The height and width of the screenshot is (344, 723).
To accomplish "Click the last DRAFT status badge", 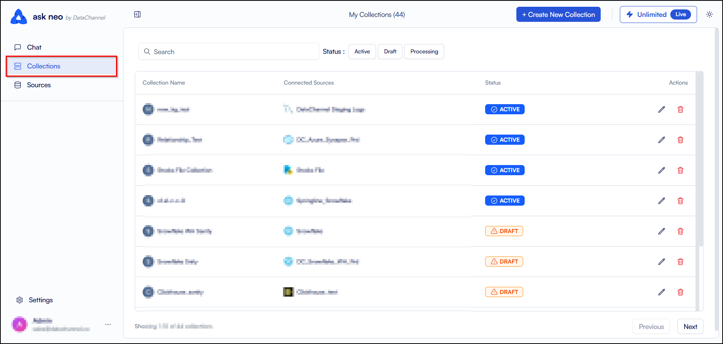I will coord(504,292).
